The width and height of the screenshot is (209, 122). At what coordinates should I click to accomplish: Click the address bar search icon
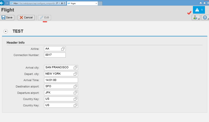[57, 3]
